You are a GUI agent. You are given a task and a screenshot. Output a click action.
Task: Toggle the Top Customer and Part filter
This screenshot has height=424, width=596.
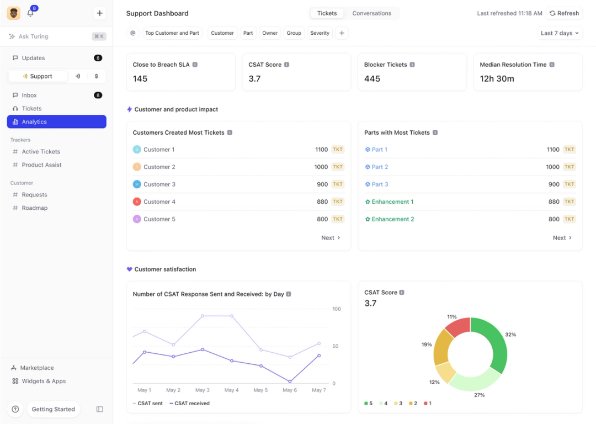click(171, 33)
